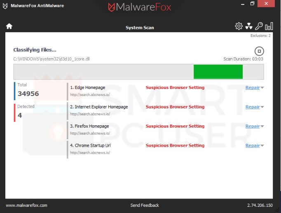Open the Settings gear icon
281x213 pixels.
[x=239, y=26]
